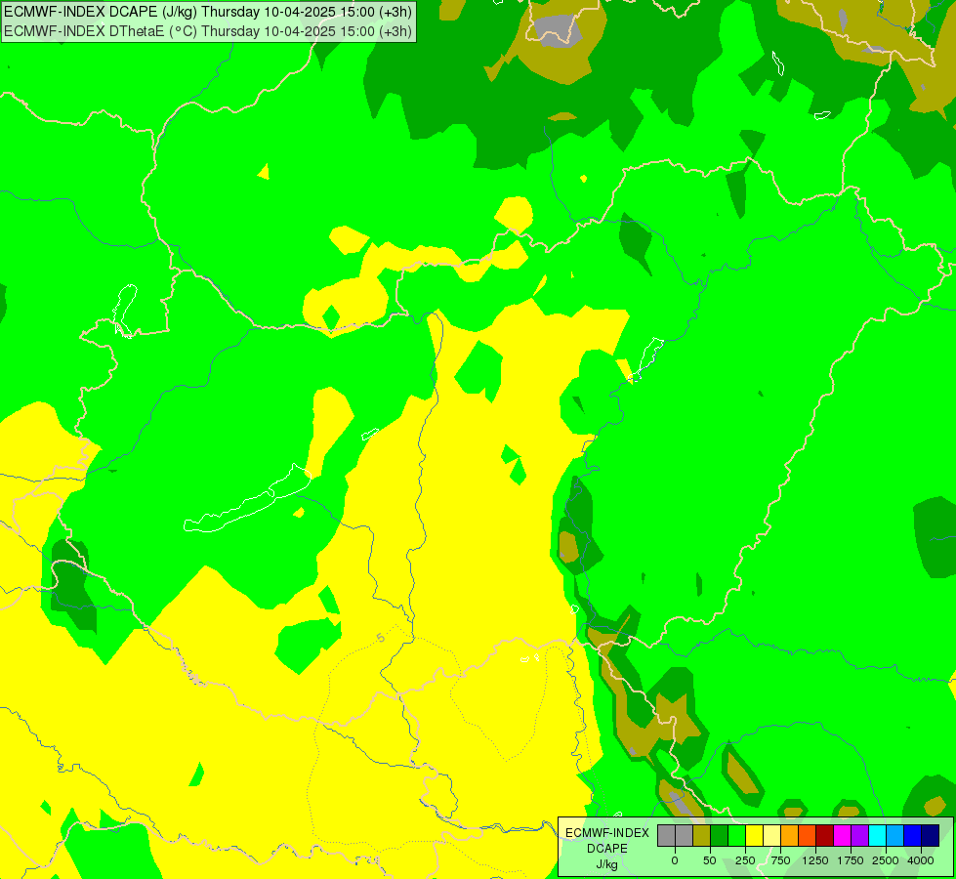Pick the bright yellow legend swatch after 250

click(x=754, y=835)
